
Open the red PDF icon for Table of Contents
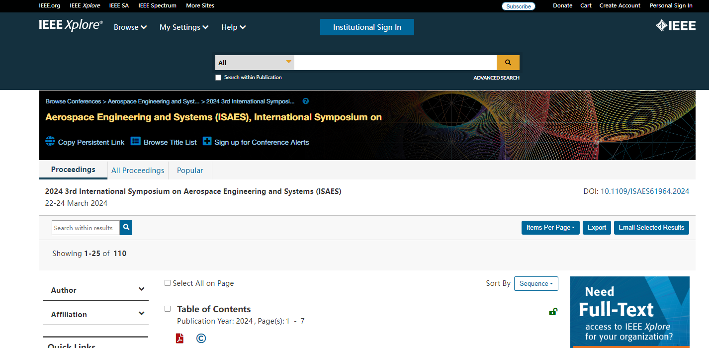(179, 339)
